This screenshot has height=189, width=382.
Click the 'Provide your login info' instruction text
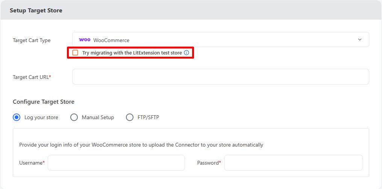point(141,145)
